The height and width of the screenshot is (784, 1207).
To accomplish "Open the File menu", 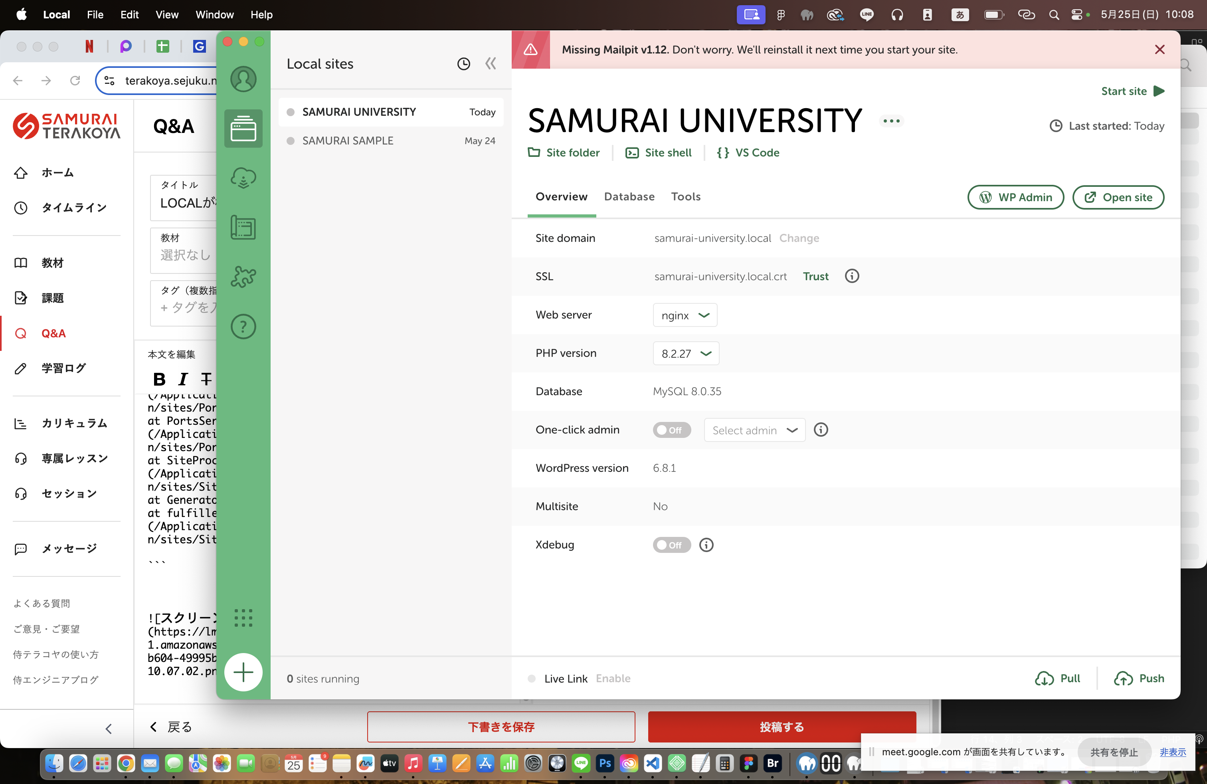I will (x=95, y=15).
